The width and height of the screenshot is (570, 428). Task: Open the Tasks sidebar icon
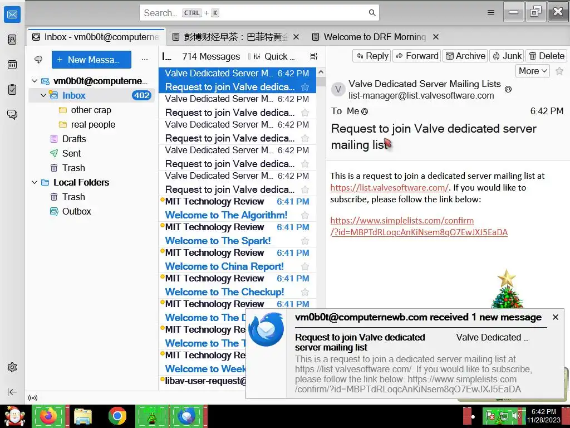click(12, 90)
